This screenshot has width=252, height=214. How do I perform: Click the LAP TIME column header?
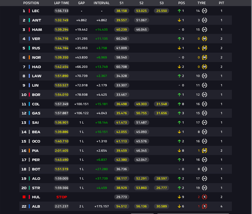tap(62, 3)
